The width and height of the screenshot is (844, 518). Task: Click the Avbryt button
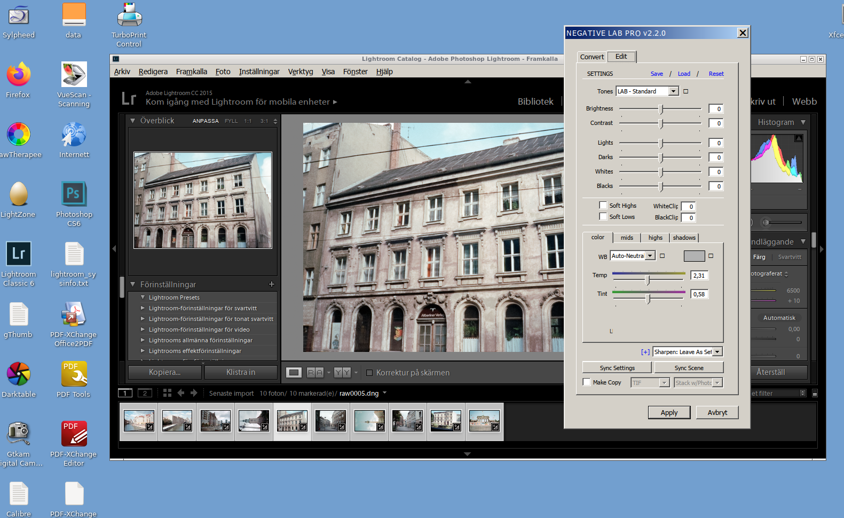pyautogui.click(x=717, y=412)
